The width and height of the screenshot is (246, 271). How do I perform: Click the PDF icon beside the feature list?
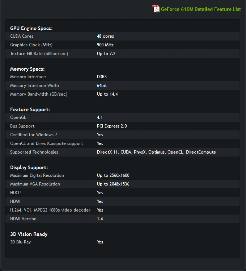[x=156, y=9]
